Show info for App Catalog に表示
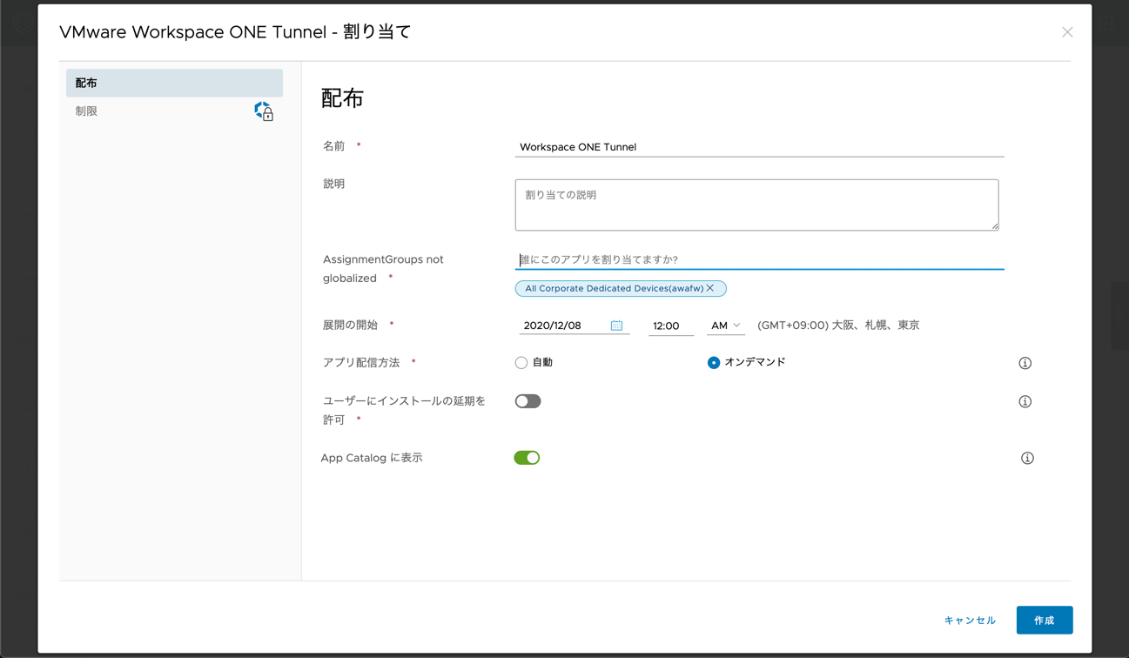Viewport: 1129px width, 658px height. 1027,458
